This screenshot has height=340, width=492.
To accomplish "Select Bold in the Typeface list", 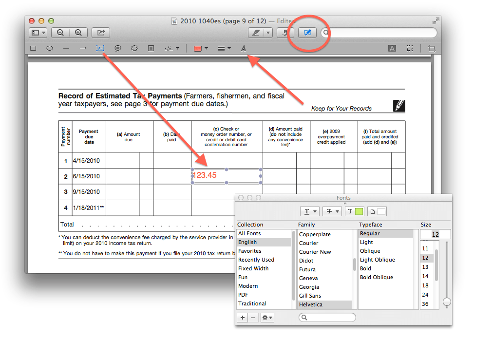I will (x=365, y=268).
